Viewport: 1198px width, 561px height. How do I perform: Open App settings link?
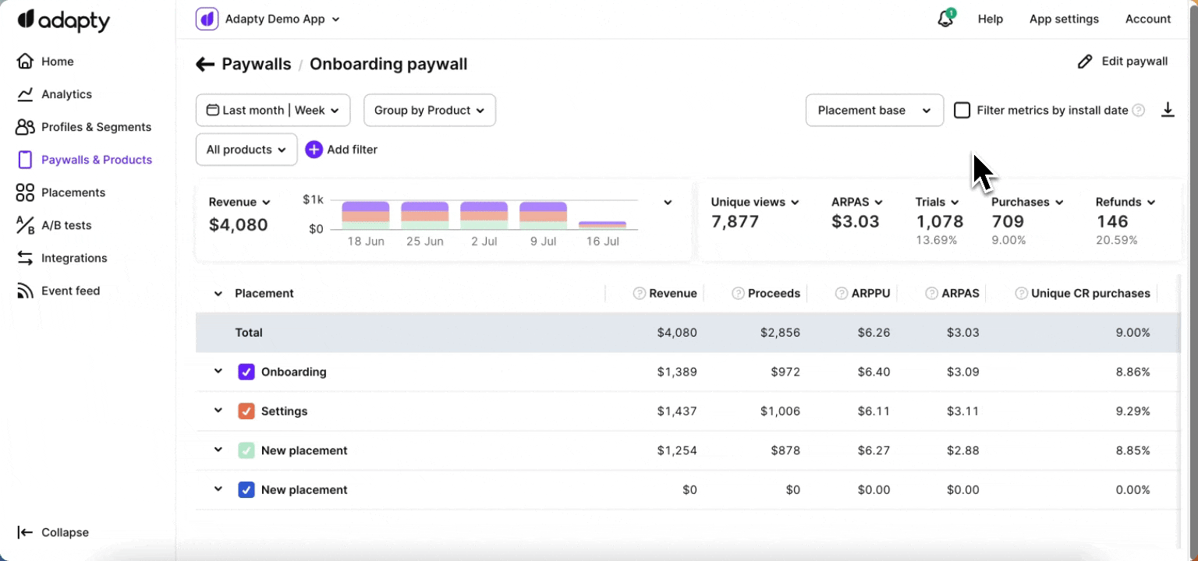[1064, 19]
